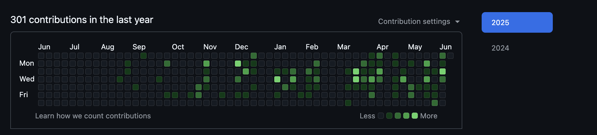Click the green Sunday cell in September
Image resolution: width=597 pixels, height=135 pixels.
coord(143,56)
